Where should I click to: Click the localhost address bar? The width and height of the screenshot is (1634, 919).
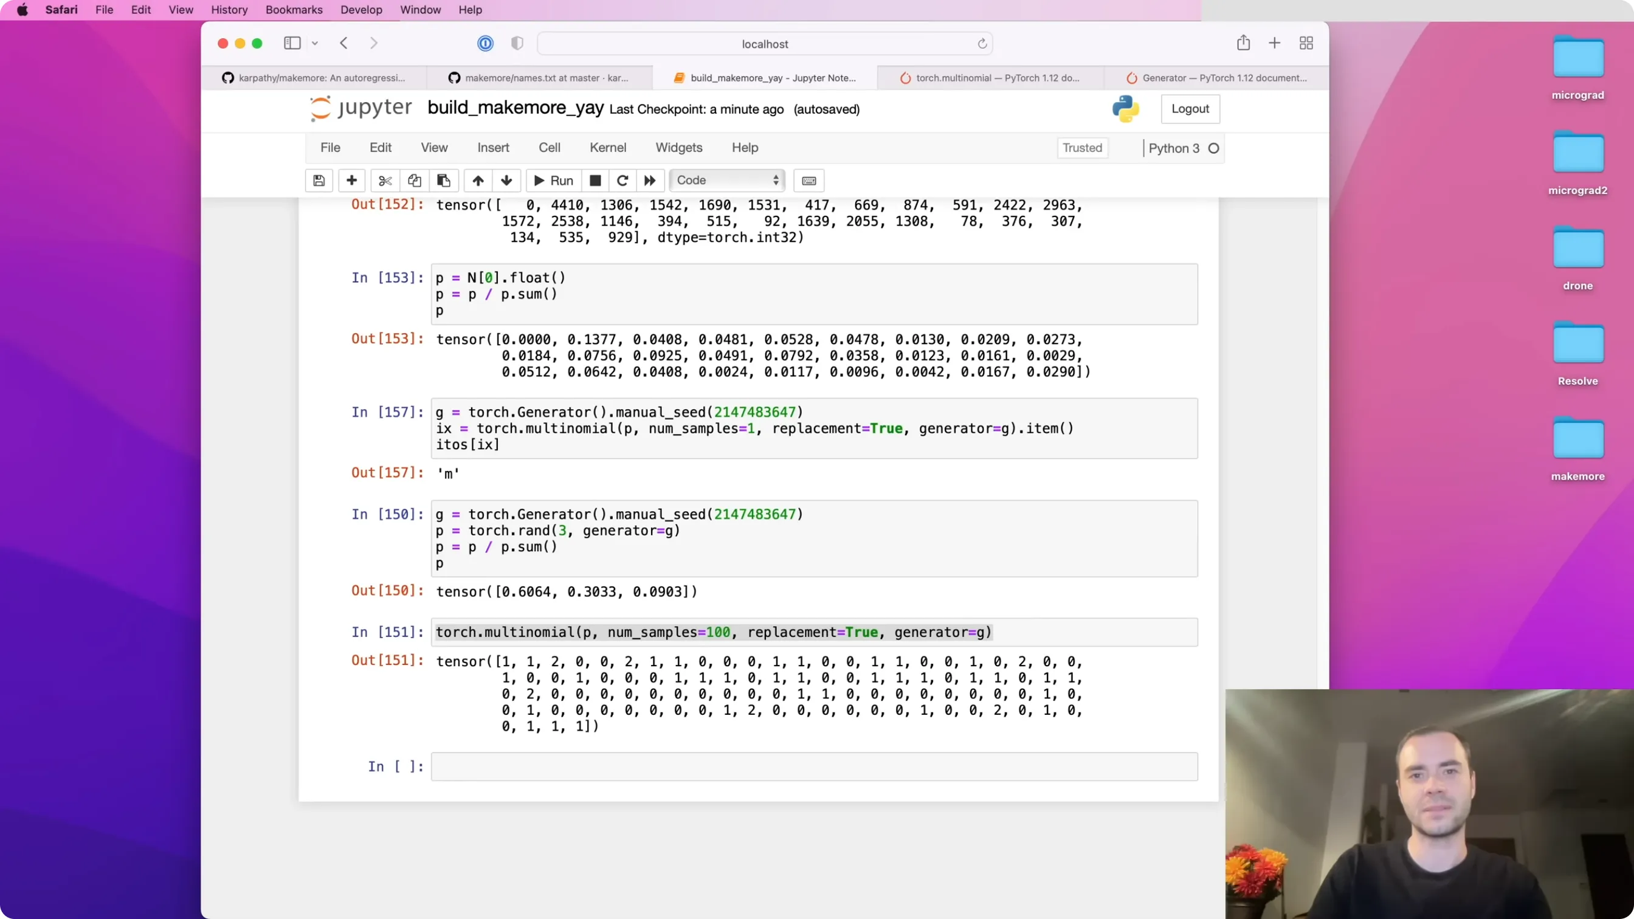tap(764, 44)
